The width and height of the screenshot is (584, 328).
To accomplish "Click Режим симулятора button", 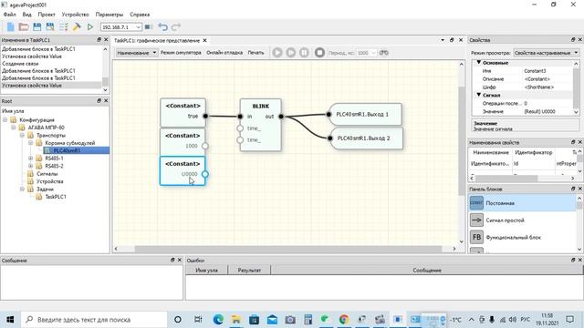I will click(181, 53).
